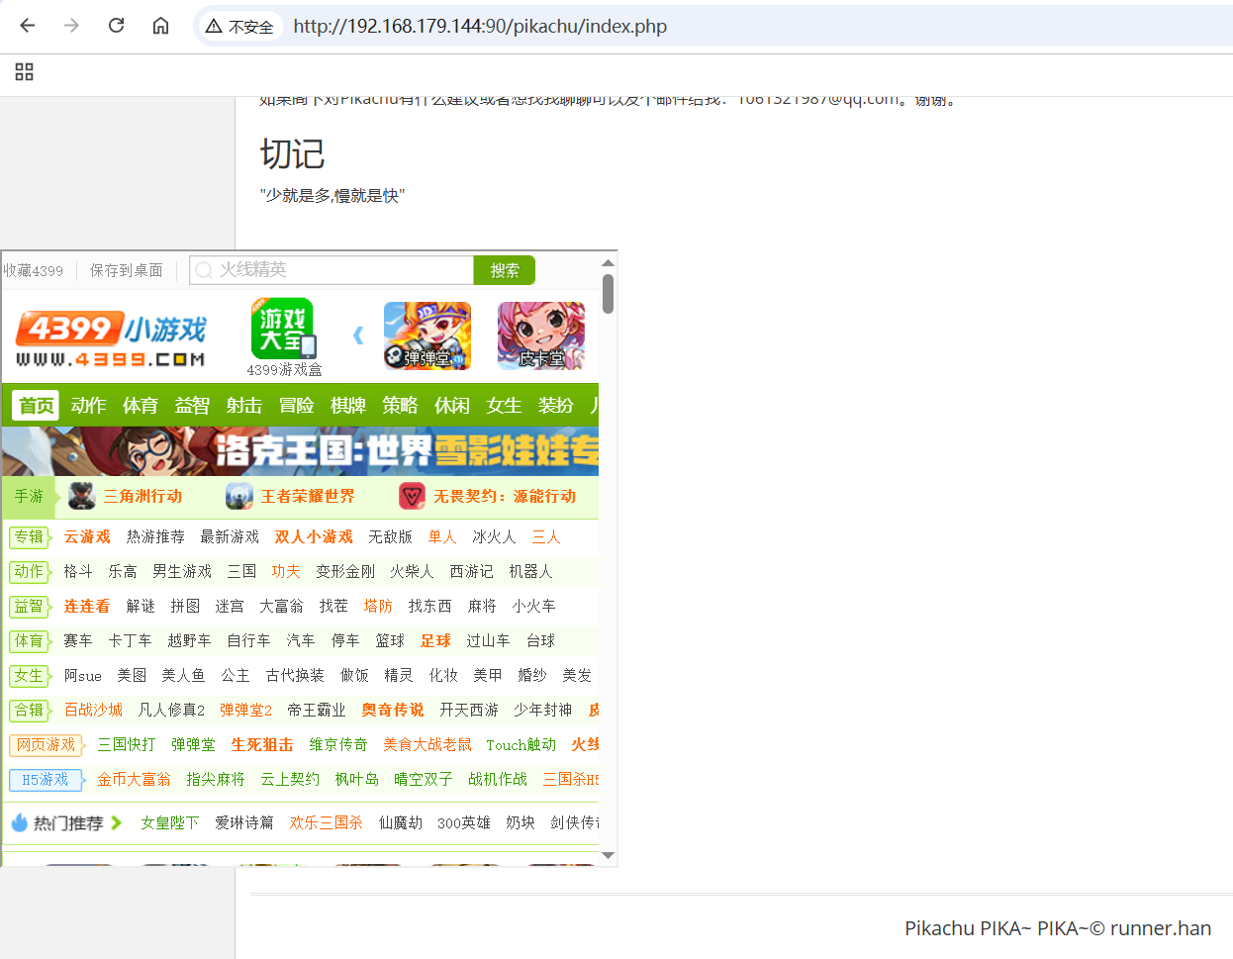Click the 益智 row category tag
The height and width of the screenshot is (959, 1233).
tap(30, 606)
